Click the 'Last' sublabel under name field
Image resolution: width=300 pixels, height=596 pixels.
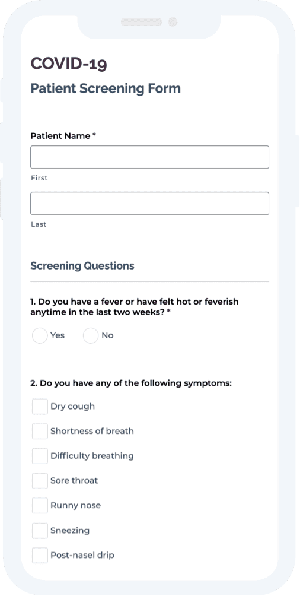pos(39,224)
